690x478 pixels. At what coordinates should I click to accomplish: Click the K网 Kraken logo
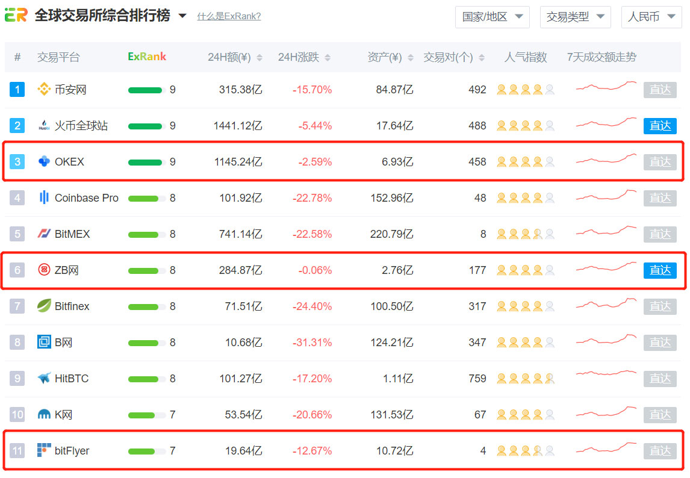tap(44, 414)
